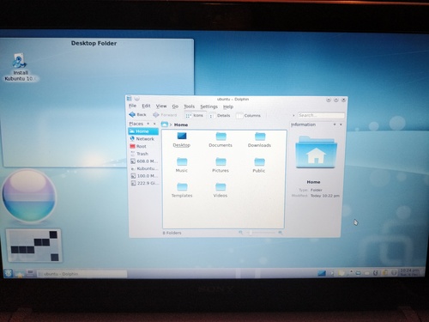Screen dimensions: 429x322
Task: Click the ubuntu - Dolphin taskbar entry
Action: pos(82,274)
